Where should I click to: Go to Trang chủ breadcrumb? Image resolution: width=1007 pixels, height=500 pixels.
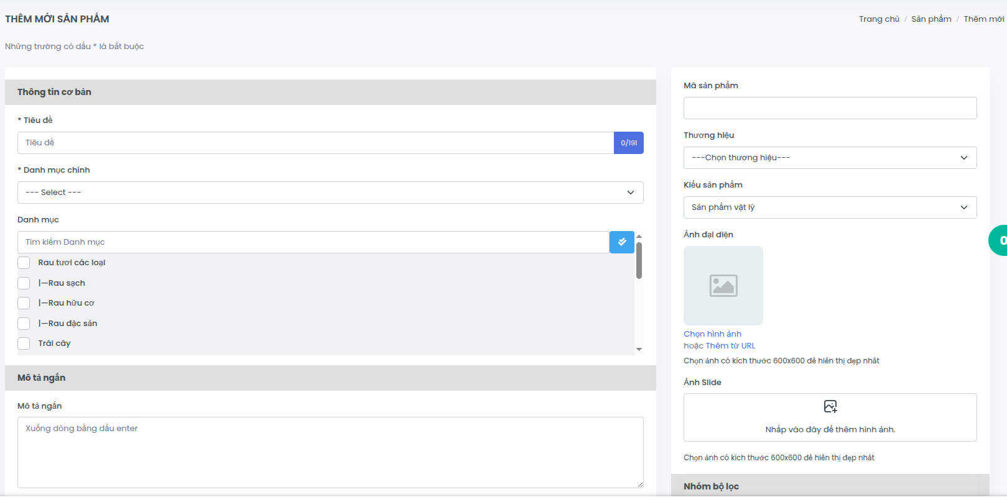click(x=879, y=19)
